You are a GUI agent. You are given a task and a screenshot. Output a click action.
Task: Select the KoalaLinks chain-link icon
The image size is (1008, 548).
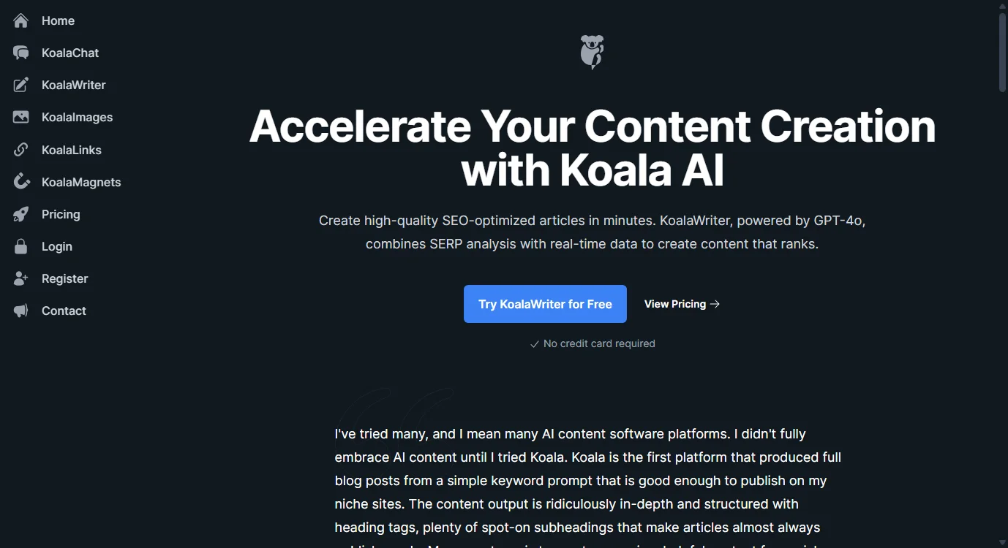point(20,150)
